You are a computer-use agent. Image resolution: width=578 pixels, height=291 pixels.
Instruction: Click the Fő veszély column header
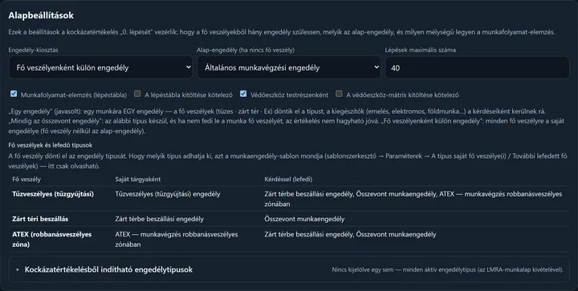click(26, 179)
